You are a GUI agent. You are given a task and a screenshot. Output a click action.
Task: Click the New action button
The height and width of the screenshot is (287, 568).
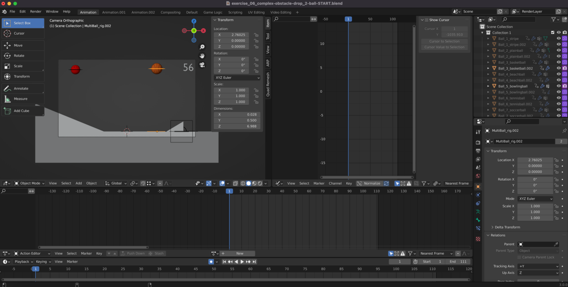tap(240, 253)
